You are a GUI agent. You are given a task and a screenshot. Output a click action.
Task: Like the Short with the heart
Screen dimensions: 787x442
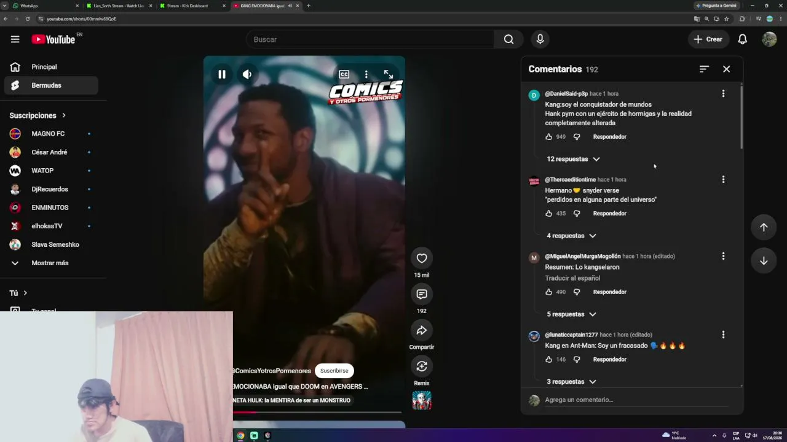click(x=421, y=258)
